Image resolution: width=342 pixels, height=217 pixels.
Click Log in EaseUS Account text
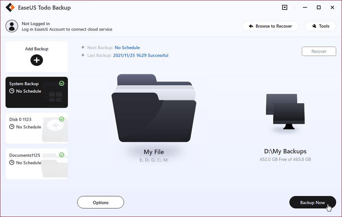[x=67, y=30]
